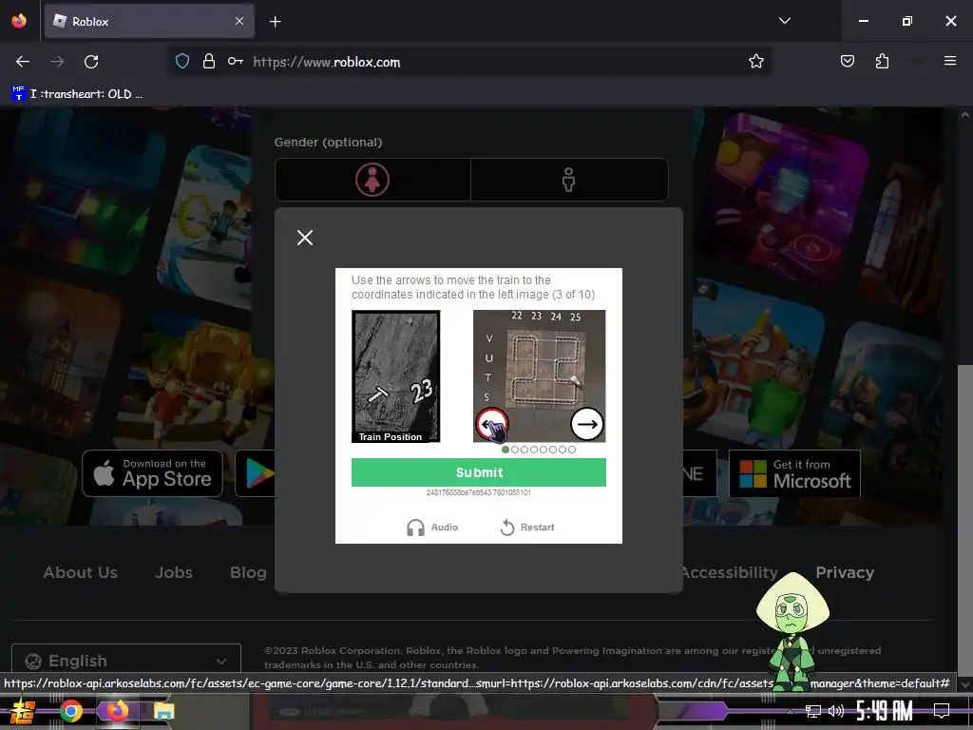This screenshot has height=730, width=973.
Task: Open the notification center icon
Action: pyautogui.click(x=942, y=711)
